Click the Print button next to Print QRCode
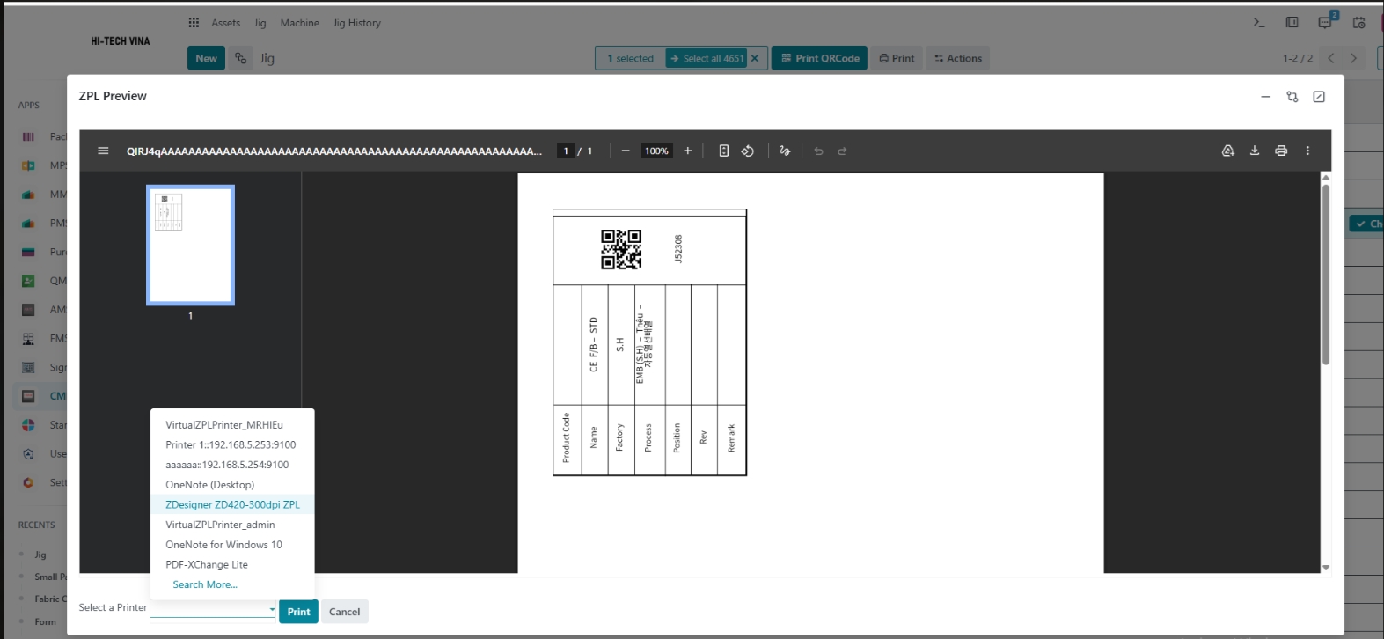 pyautogui.click(x=897, y=58)
